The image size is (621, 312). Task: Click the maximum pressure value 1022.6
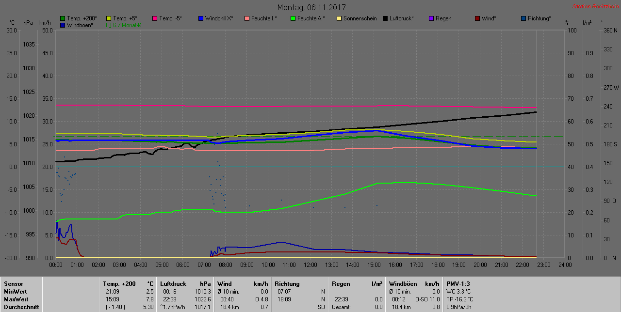click(x=202, y=299)
